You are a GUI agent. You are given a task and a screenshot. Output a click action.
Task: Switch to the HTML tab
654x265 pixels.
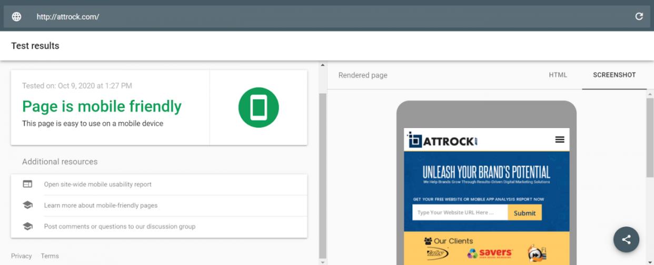(558, 75)
